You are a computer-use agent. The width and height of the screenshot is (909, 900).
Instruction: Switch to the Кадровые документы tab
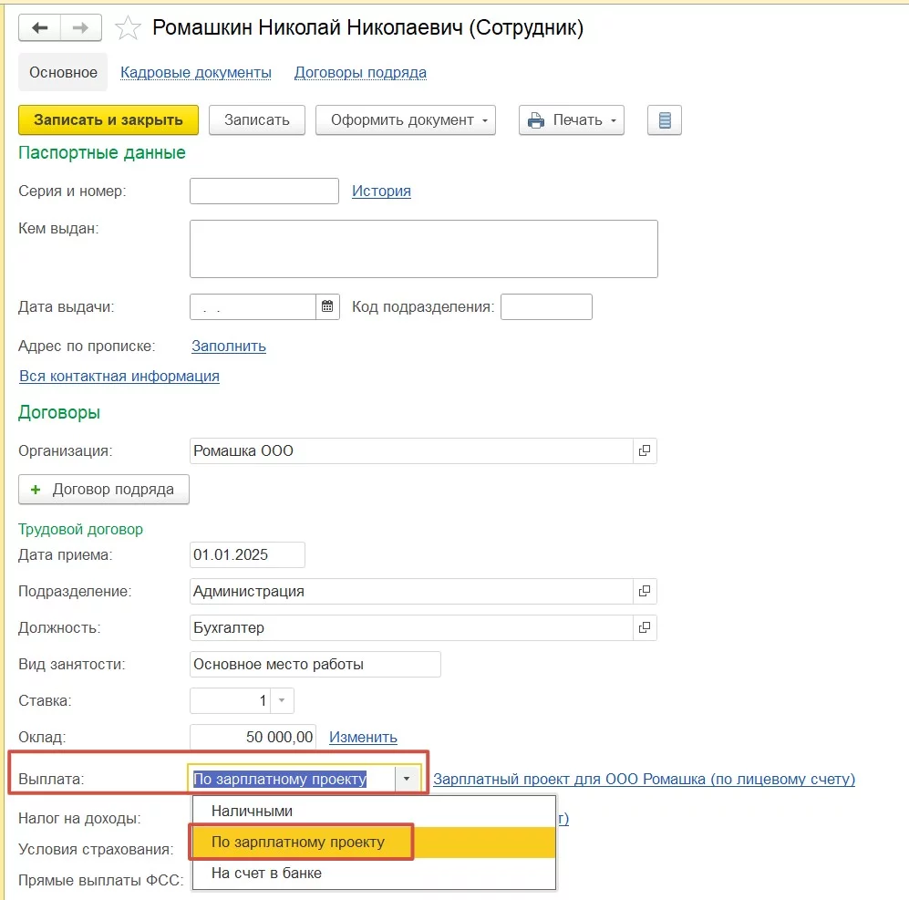click(196, 73)
